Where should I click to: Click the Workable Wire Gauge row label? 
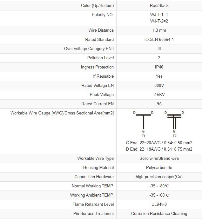click(x=62, y=113)
